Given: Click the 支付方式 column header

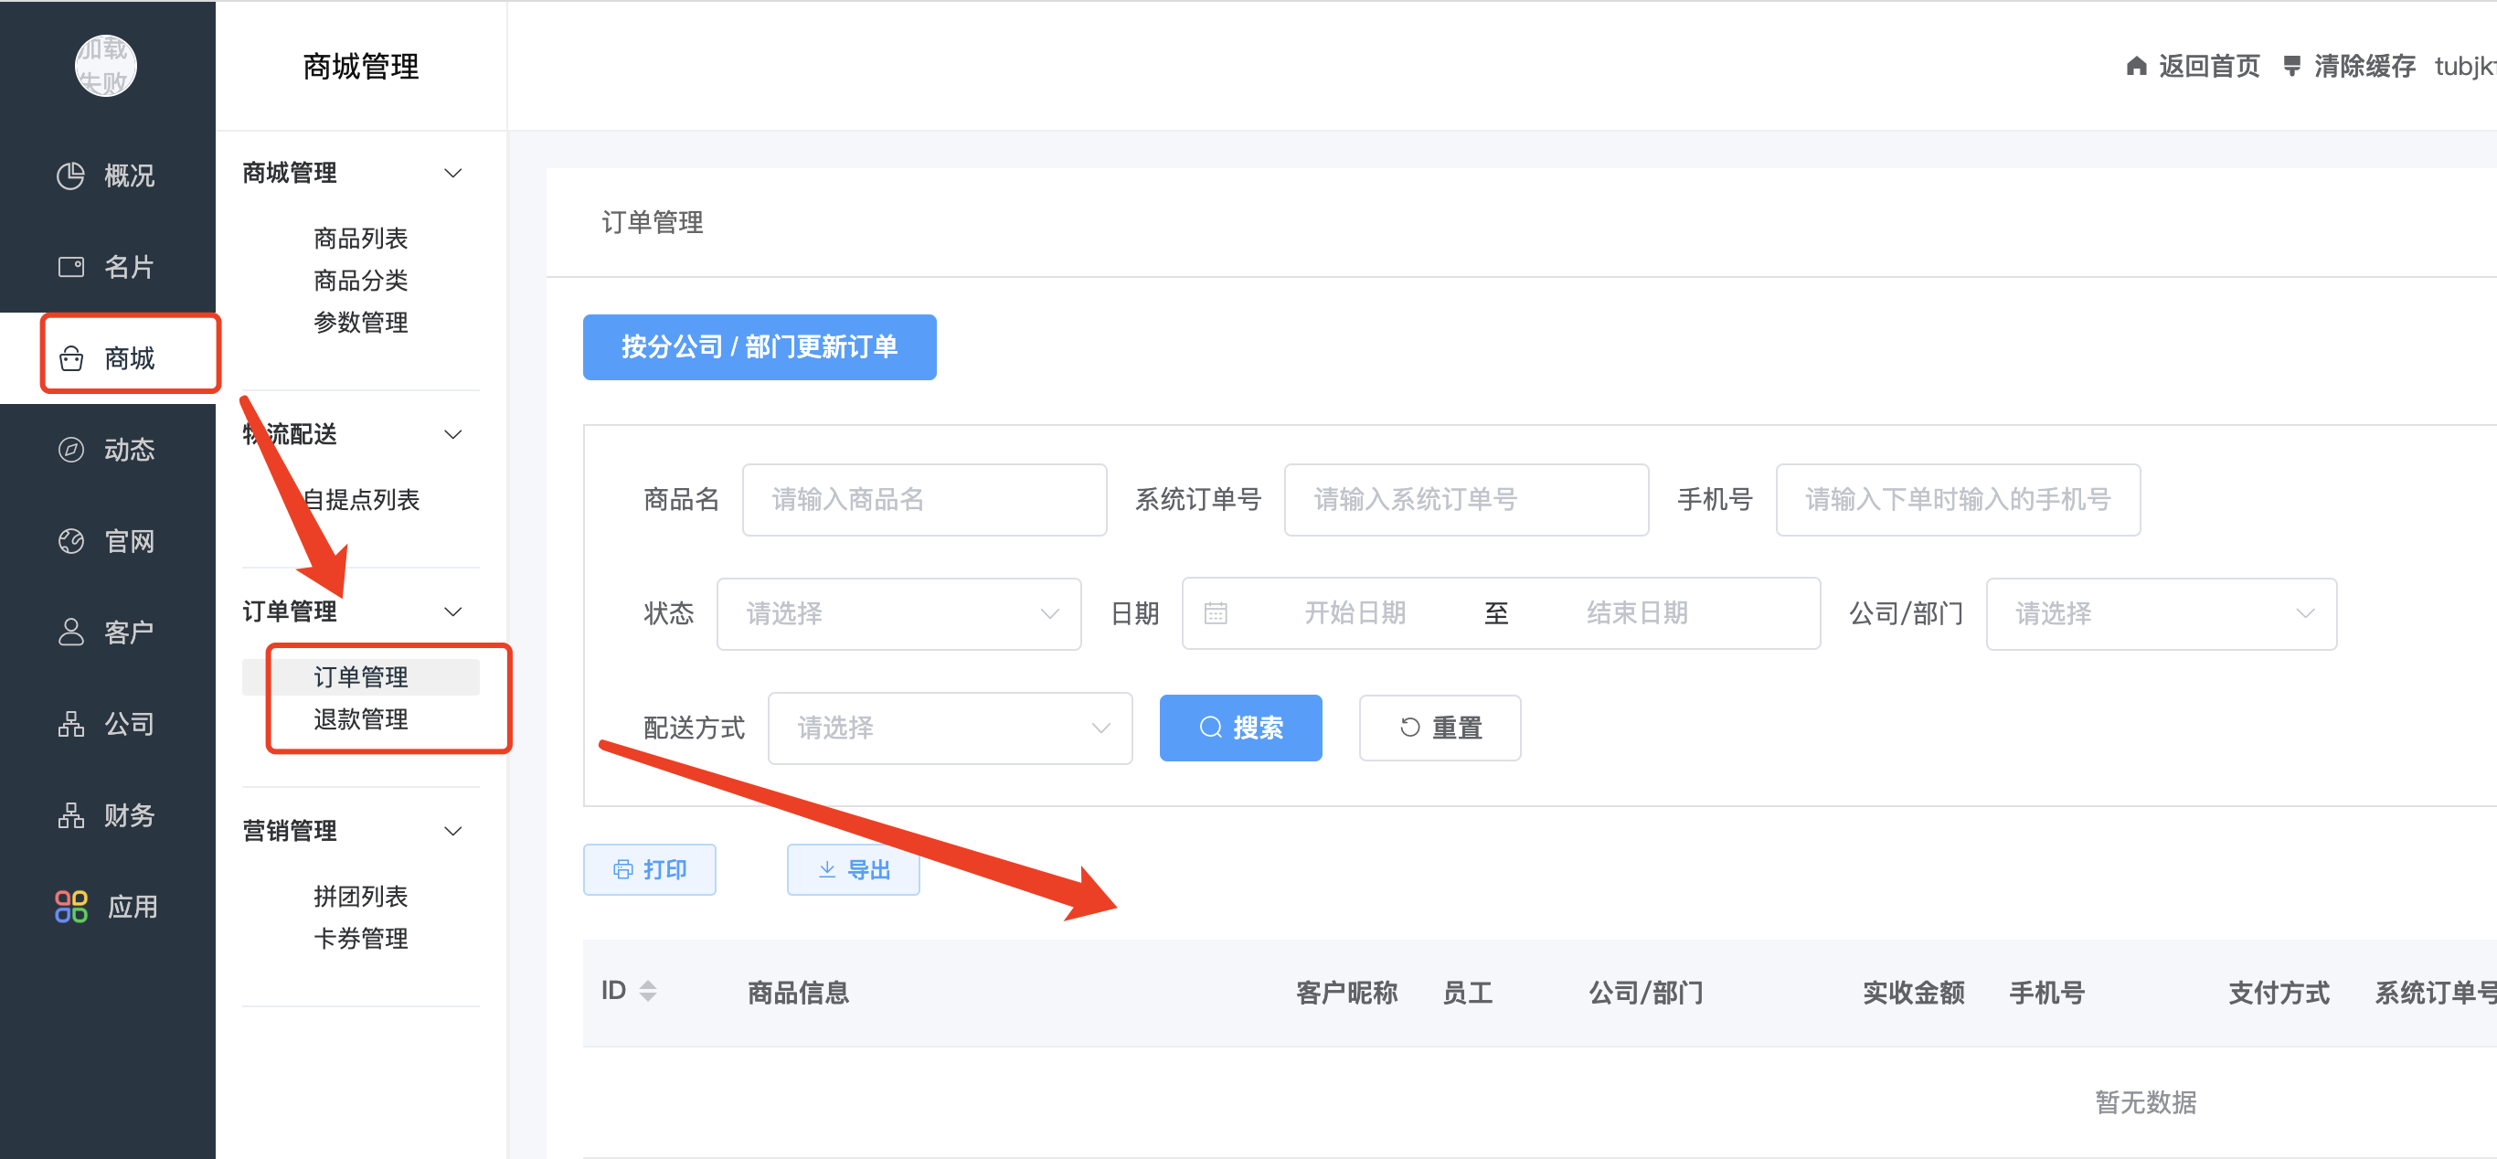Looking at the screenshot, I should (2279, 993).
